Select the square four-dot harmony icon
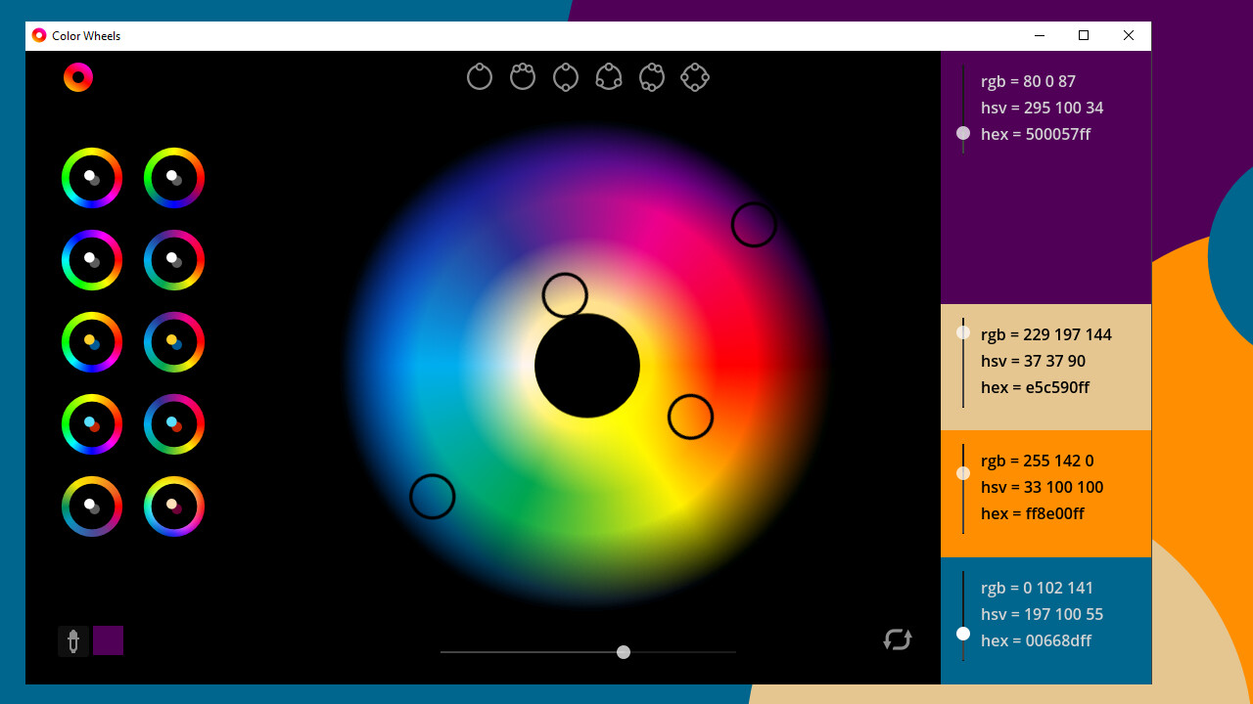 pos(694,76)
